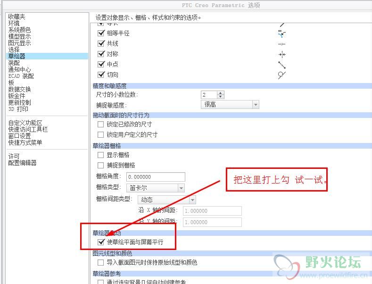372x284 pixels.
Task: Open 钣金件 options
Action: (17, 96)
